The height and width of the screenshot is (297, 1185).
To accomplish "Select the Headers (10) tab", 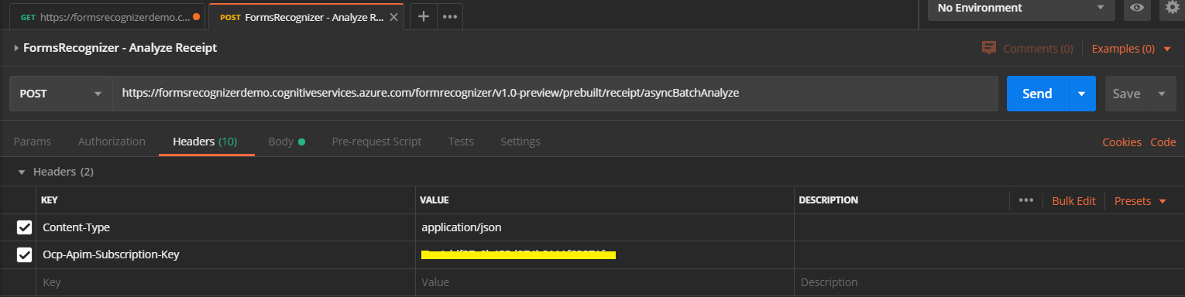I will (205, 142).
